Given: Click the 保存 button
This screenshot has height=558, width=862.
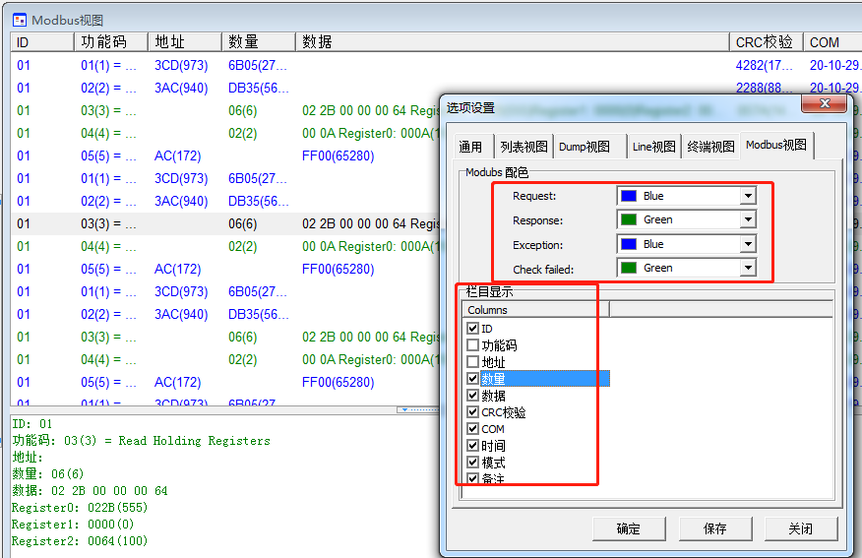Looking at the screenshot, I should 715,528.
